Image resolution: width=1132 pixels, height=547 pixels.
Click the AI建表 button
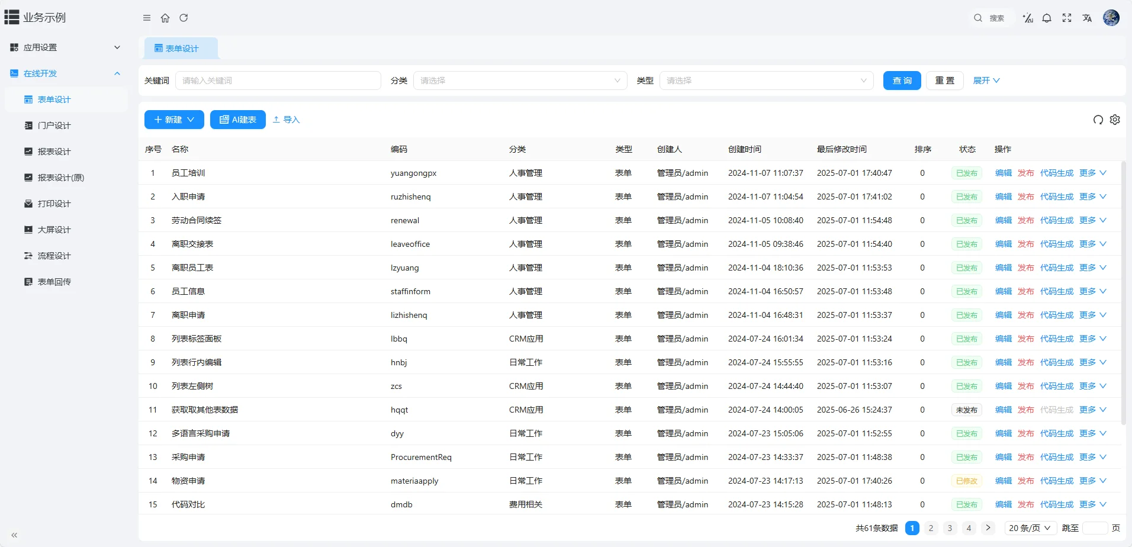click(238, 120)
